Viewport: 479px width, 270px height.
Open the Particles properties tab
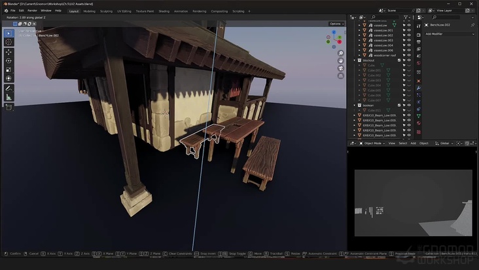419,95
